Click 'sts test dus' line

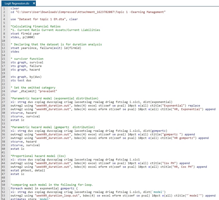21,81
